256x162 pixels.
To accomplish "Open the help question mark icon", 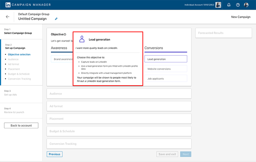I will (x=238, y=5).
